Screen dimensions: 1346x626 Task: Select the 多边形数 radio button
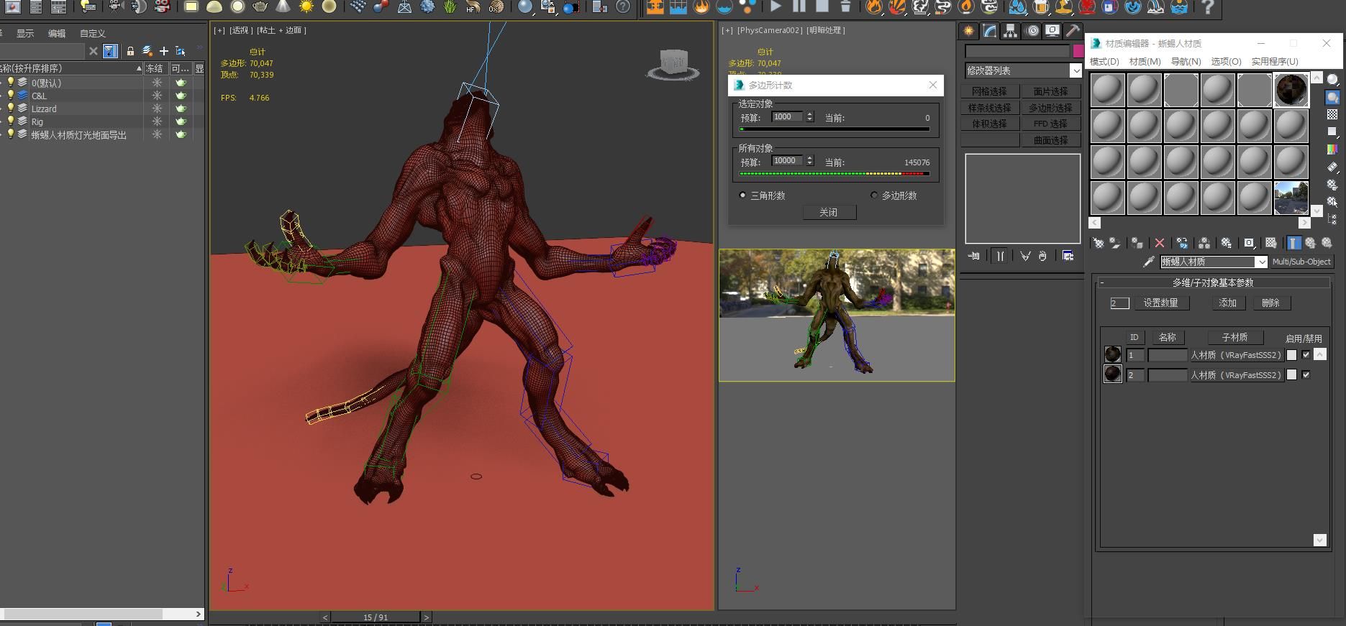874,195
